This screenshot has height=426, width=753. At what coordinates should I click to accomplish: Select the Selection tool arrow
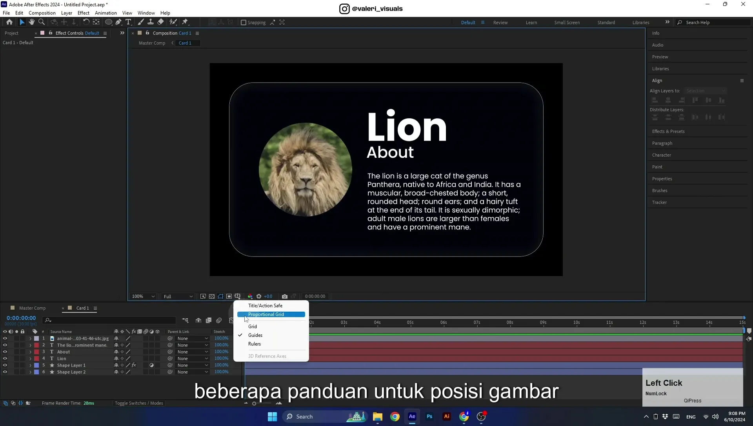point(22,22)
